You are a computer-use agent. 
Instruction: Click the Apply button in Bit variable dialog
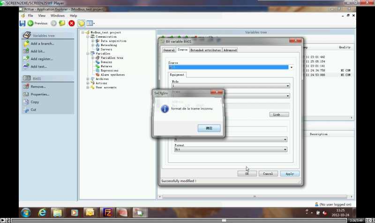(x=290, y=174)
